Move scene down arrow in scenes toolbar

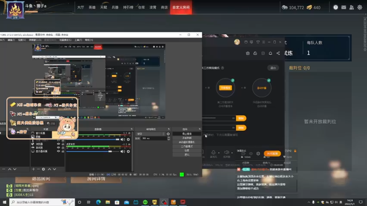click(x=15, y=169)
